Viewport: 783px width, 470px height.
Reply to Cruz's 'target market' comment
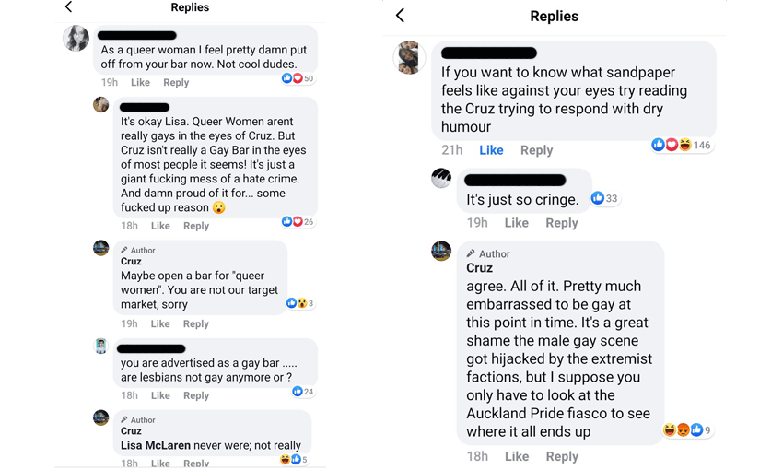pos(195,324)
